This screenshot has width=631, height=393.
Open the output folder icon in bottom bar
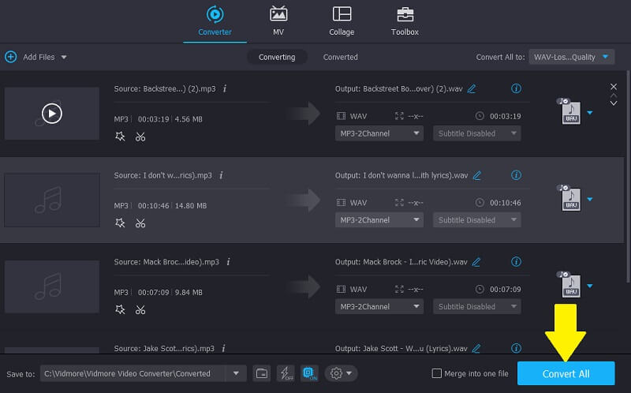tap(261, 373)
